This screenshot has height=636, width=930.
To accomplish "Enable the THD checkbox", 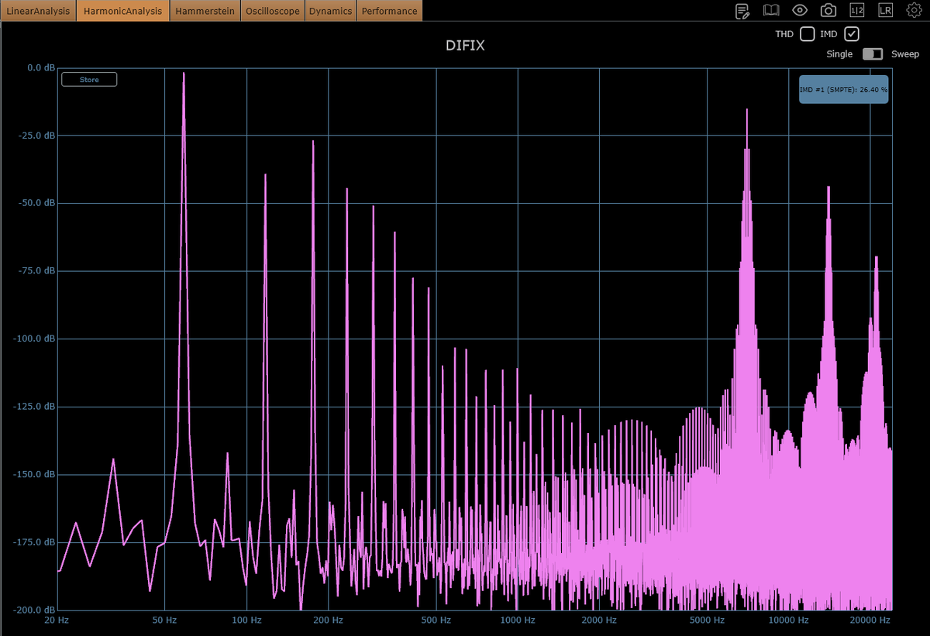I will [807, 33].
